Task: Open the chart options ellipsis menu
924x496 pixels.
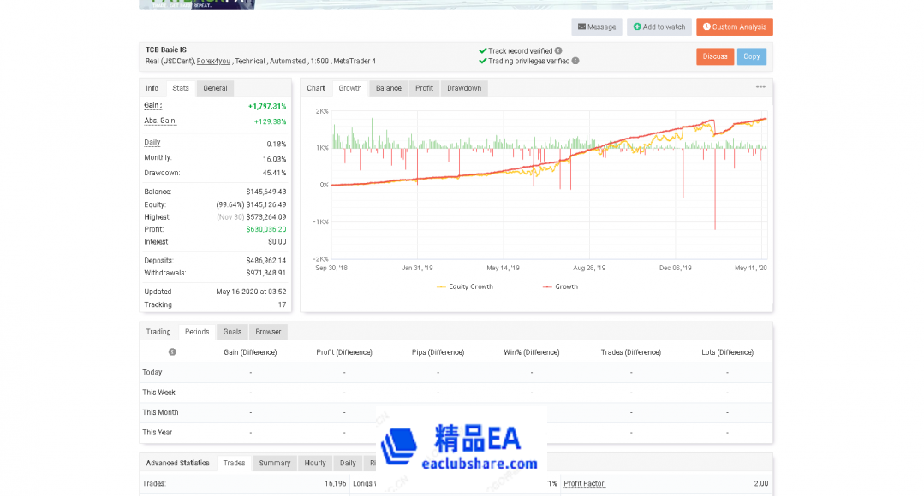Action: click(761, 87)
